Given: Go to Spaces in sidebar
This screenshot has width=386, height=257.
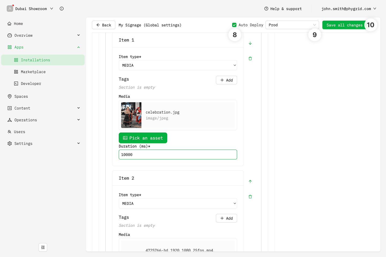Looking at the screenshot, I should 21,96.
